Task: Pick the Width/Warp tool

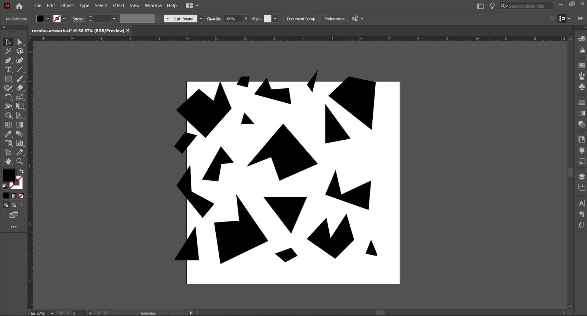Action: point(8,106)
